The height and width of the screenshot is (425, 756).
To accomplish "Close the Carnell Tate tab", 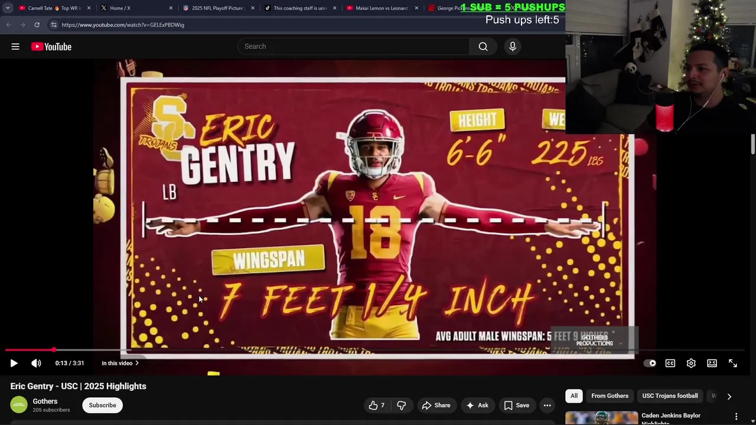I will tap(89, 8).
